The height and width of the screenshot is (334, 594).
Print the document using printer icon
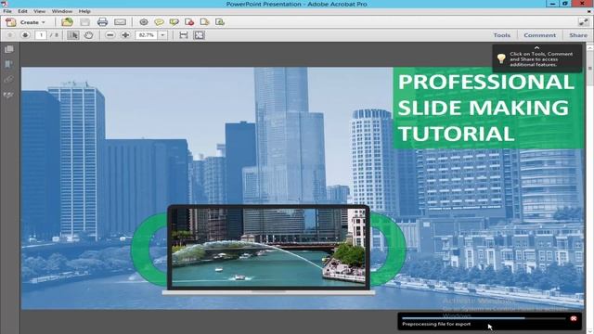pyautogui.click(x=102, y=22)
